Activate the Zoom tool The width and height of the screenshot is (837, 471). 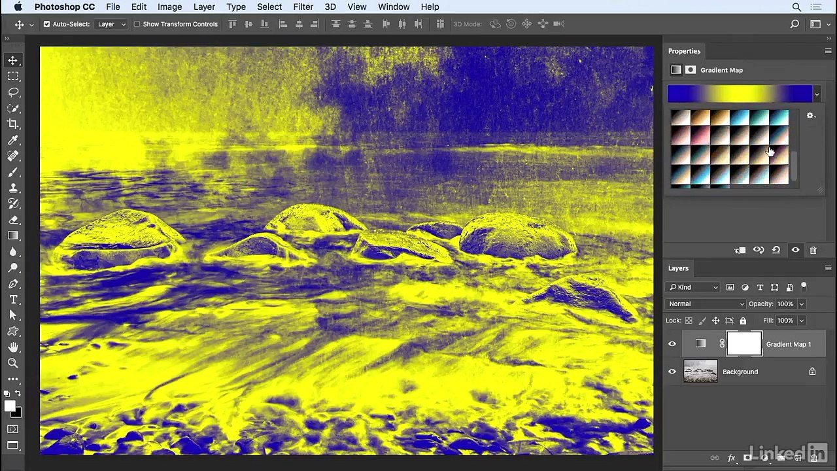13,363
